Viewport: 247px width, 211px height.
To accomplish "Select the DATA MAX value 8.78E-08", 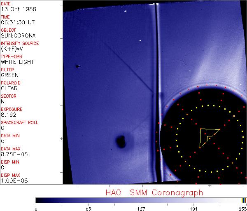I will tap(13, 154).
